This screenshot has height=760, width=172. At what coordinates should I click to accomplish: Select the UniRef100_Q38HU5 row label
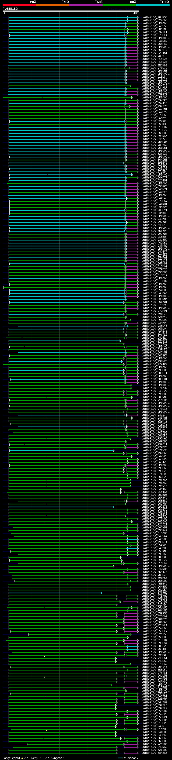coord(154,370)
